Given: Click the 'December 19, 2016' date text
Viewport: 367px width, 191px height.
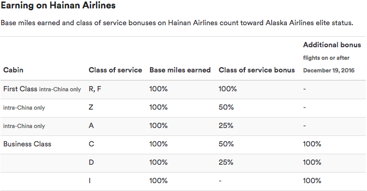Looking at the screenshot, I should click(x=329, y=70).
